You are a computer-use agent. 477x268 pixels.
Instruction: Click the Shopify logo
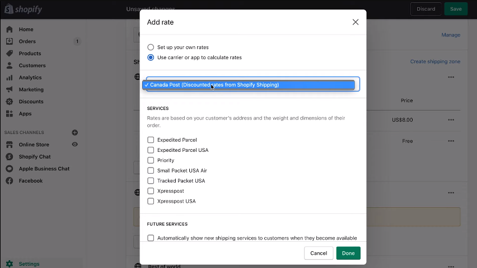(x=23, y=9)
